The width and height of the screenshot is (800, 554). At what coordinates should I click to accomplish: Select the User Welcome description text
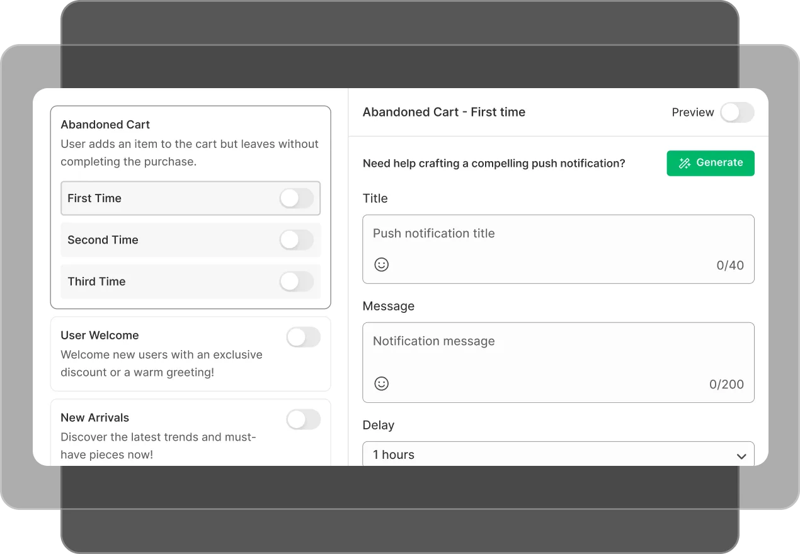click(x=161, y=363)
